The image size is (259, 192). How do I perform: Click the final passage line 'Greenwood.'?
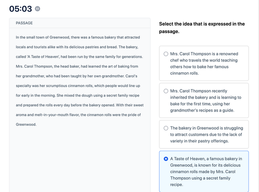[26, 124]
